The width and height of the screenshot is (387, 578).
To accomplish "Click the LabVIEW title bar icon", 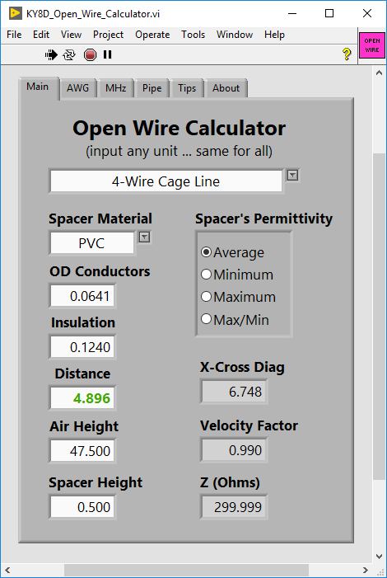I will click(x=15, y=14).
